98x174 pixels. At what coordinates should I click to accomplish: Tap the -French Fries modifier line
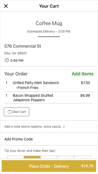click(27, 88)
